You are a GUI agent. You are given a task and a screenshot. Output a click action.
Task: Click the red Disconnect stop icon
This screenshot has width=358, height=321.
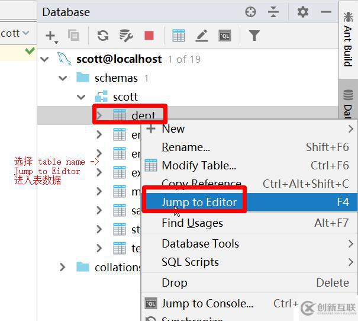149,36
